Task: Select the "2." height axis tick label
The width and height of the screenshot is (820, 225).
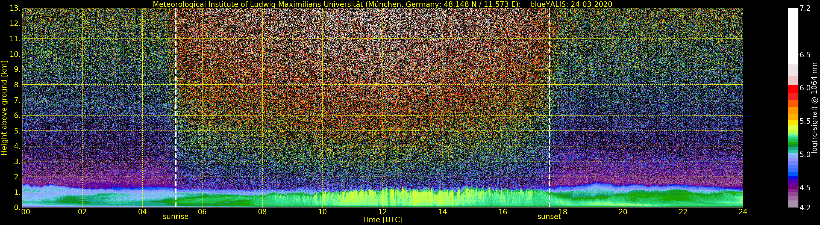Action: (x=17, y=177)
